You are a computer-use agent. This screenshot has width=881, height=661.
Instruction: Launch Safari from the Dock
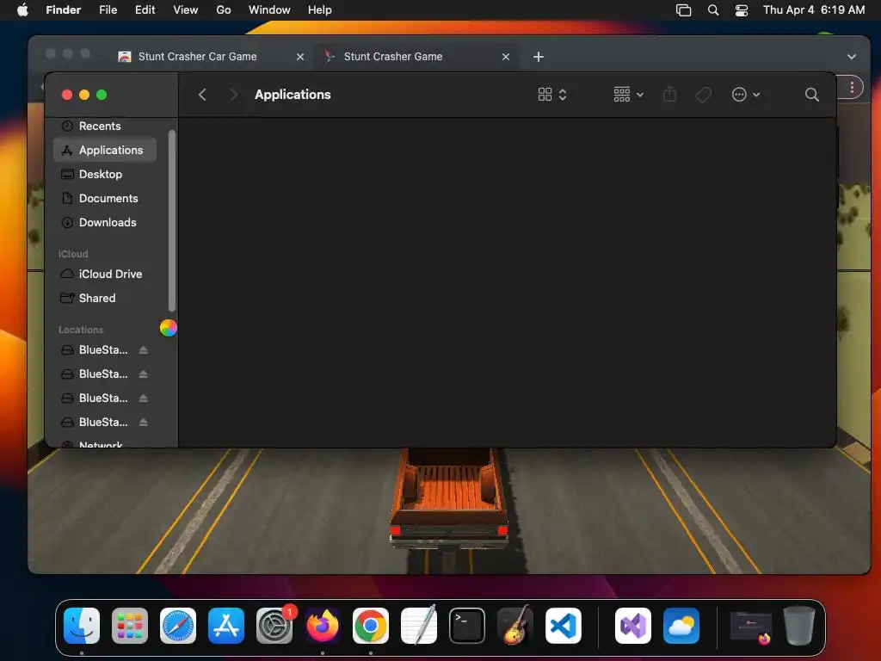[x=178, y=626]
